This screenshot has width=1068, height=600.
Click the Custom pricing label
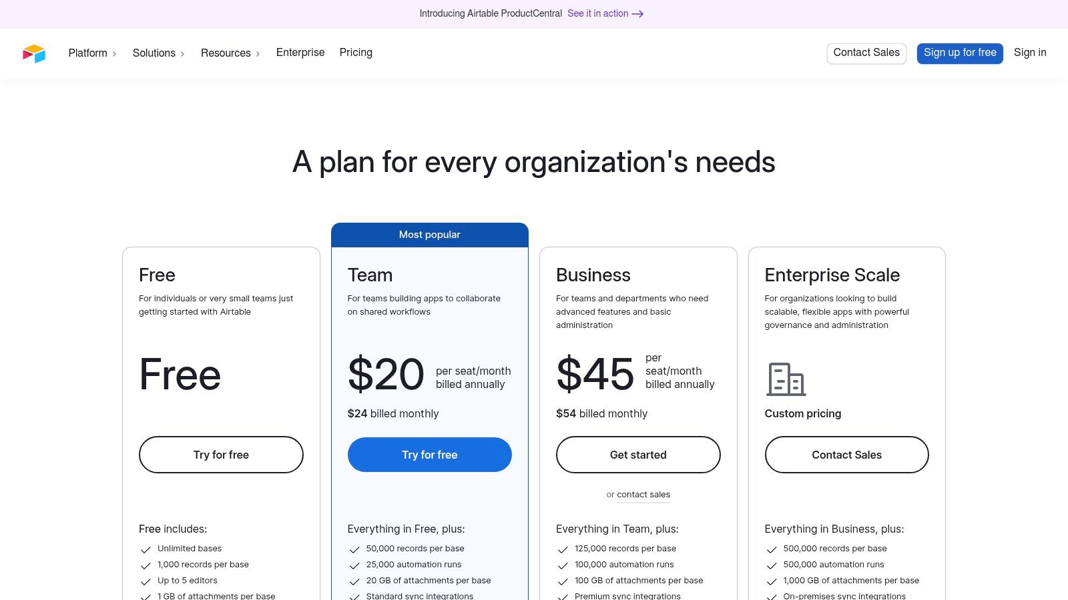click(x=803, y=413)
